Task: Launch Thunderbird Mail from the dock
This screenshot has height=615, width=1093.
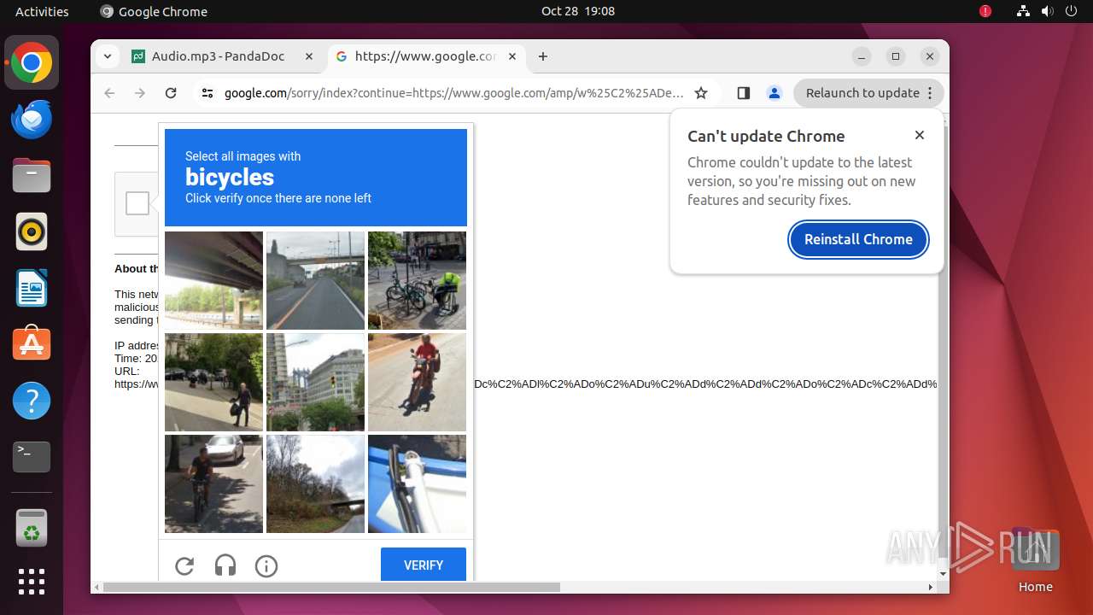Action: [x=32, y=119]
